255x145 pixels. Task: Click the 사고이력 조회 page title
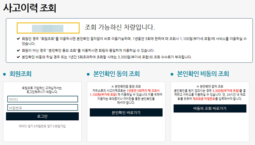point(29,8)
